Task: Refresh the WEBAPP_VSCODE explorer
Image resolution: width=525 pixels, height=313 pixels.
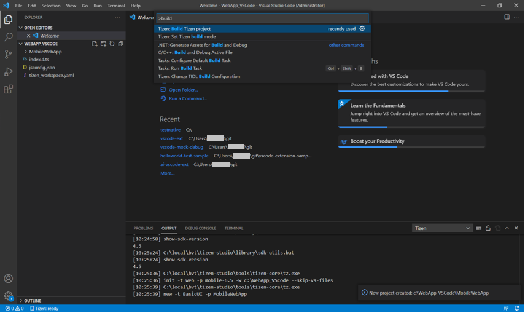Action: 112,44
